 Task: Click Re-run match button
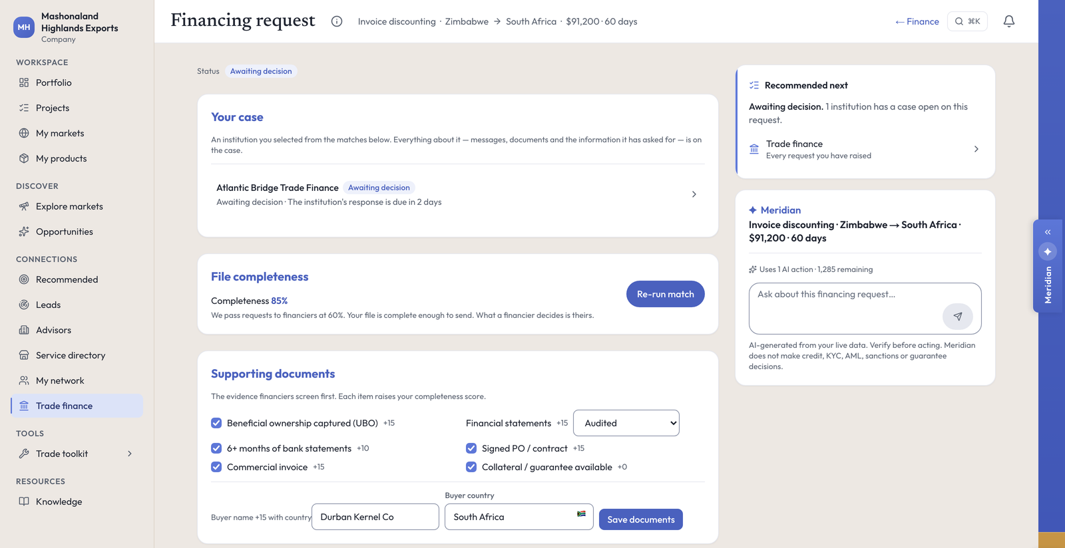tap(666, 294)
